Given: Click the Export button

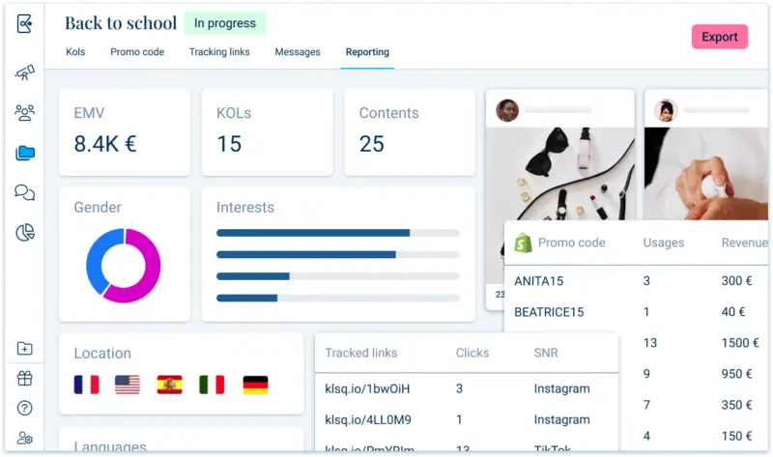Looking at the screenshot, I should [719, 37].
